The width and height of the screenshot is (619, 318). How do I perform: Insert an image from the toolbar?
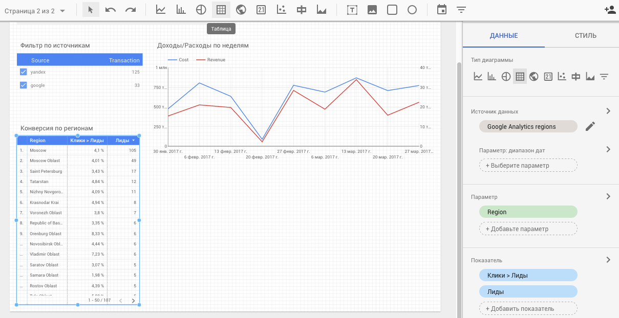(x=372, y=10)
